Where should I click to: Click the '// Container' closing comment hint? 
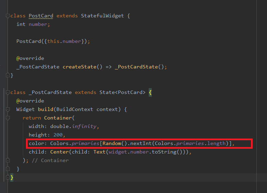click(x=50, y=160)
